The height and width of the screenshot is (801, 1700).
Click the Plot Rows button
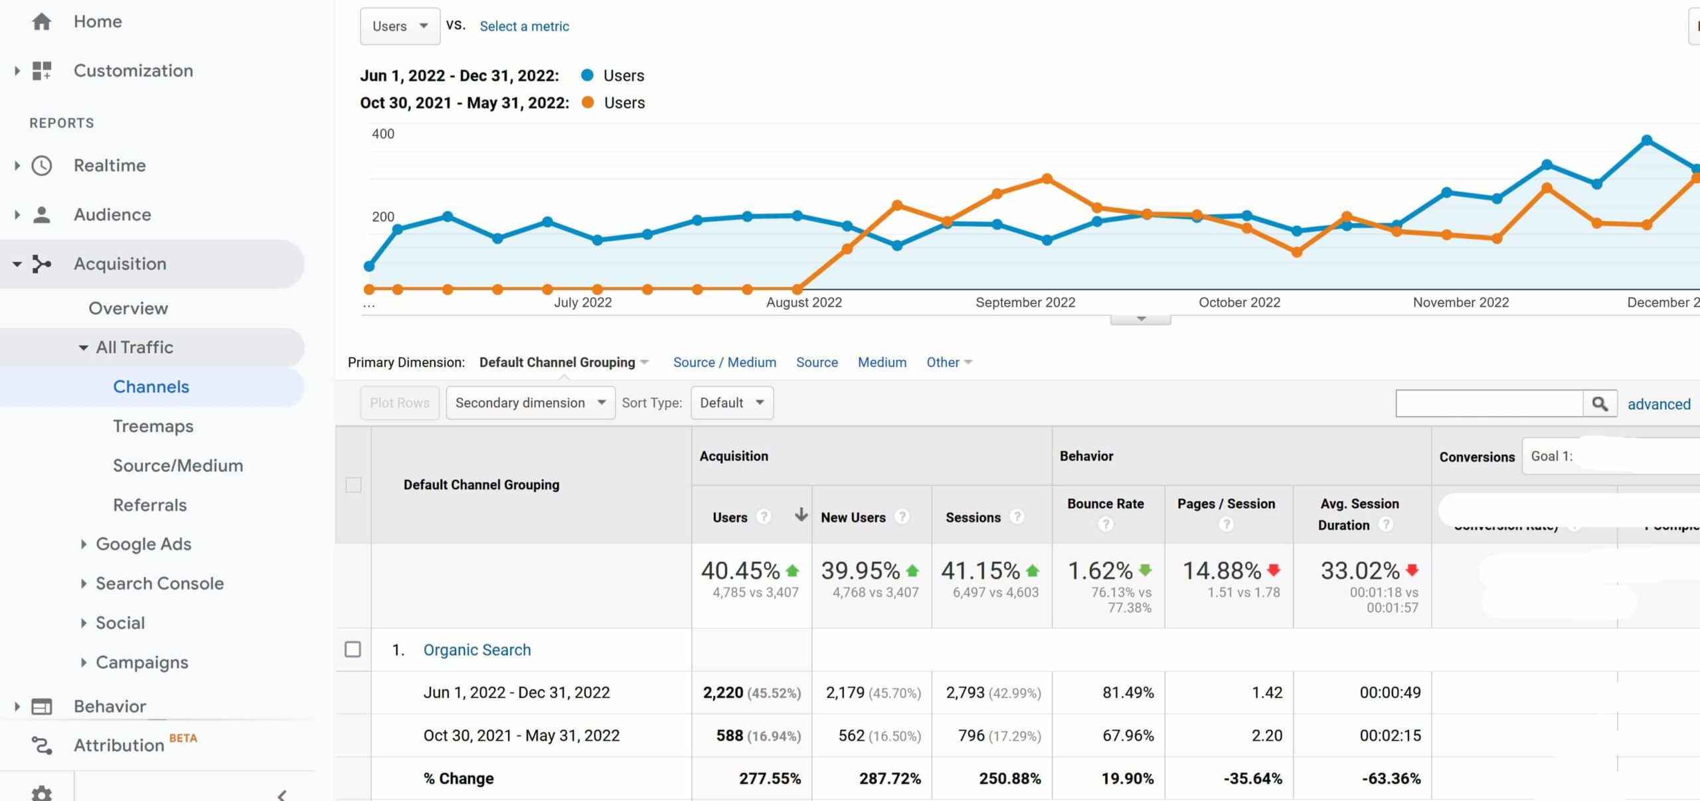(400, 403)
